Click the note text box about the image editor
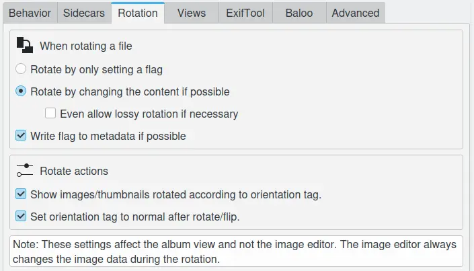This screenshot has height=271, width=474. point(237,251)
